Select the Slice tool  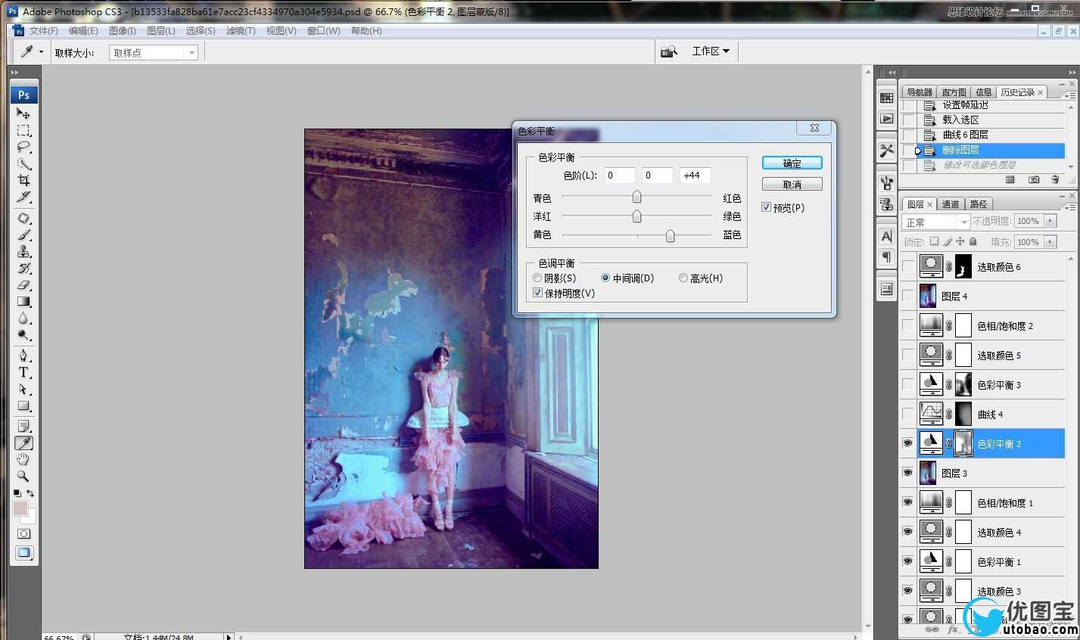pos(23,197)
